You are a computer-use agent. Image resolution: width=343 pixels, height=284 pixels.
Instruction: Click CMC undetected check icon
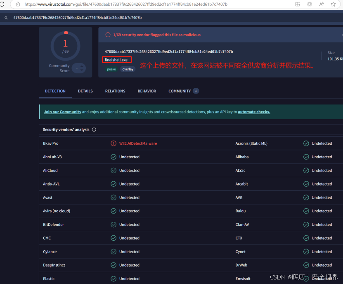click(114, 238)
